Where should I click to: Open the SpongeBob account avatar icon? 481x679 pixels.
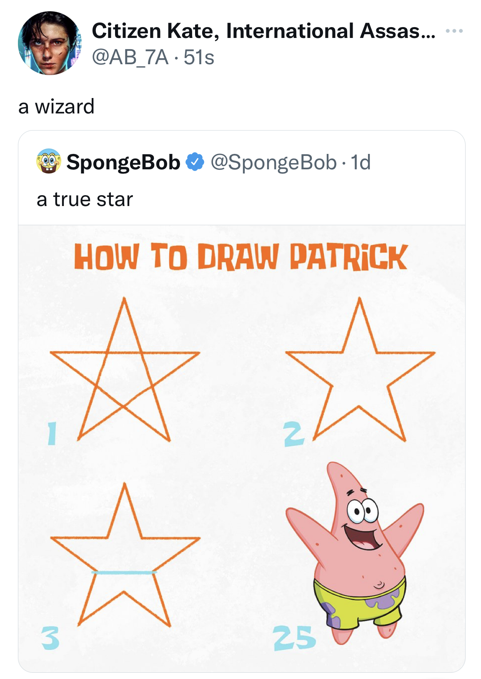(49, 161)
